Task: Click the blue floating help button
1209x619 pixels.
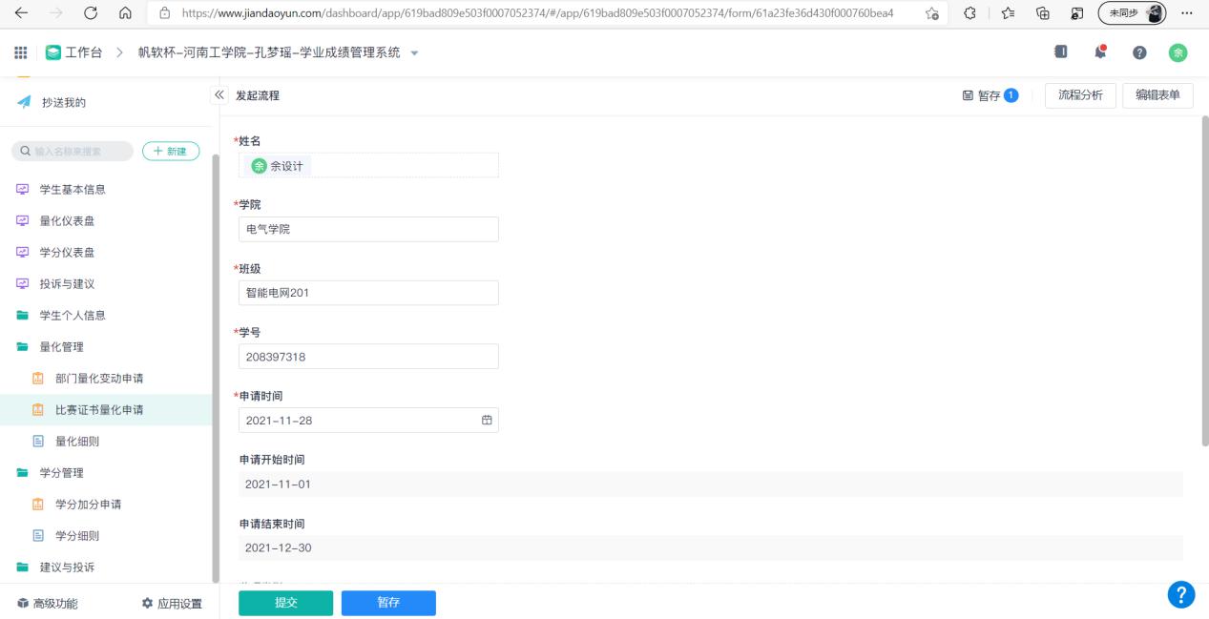Action: coord(1181,594)
